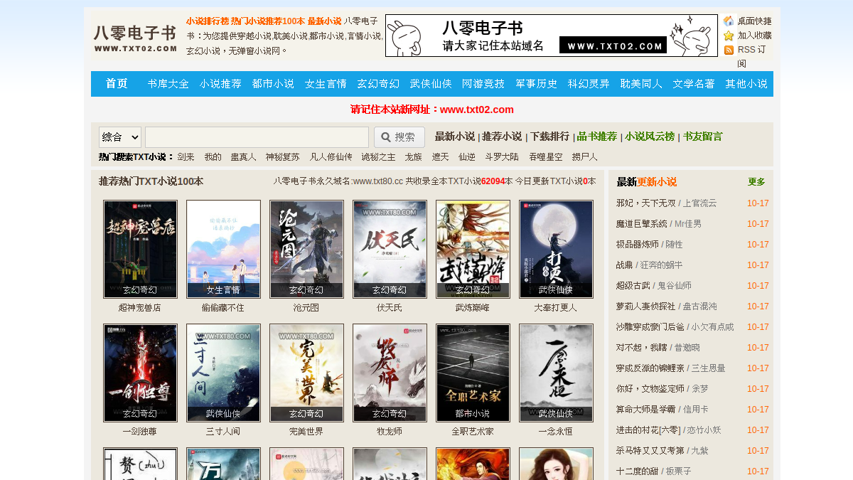Open the 都市小说 navigation item
Viewport: 853px width, 480px height.
pyautogui.click(x=274, y=84)
